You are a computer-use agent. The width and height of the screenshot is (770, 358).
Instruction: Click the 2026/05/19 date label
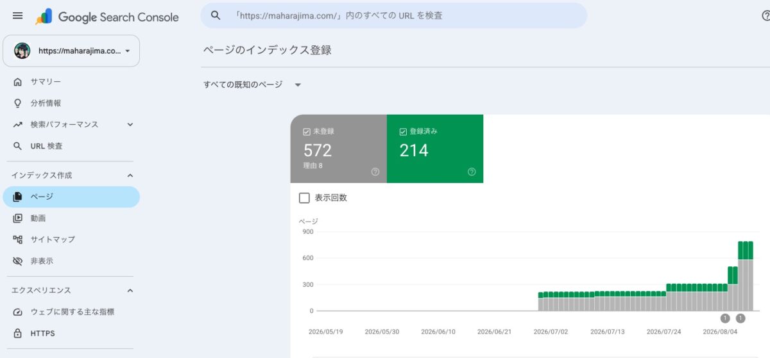[325, 332]
